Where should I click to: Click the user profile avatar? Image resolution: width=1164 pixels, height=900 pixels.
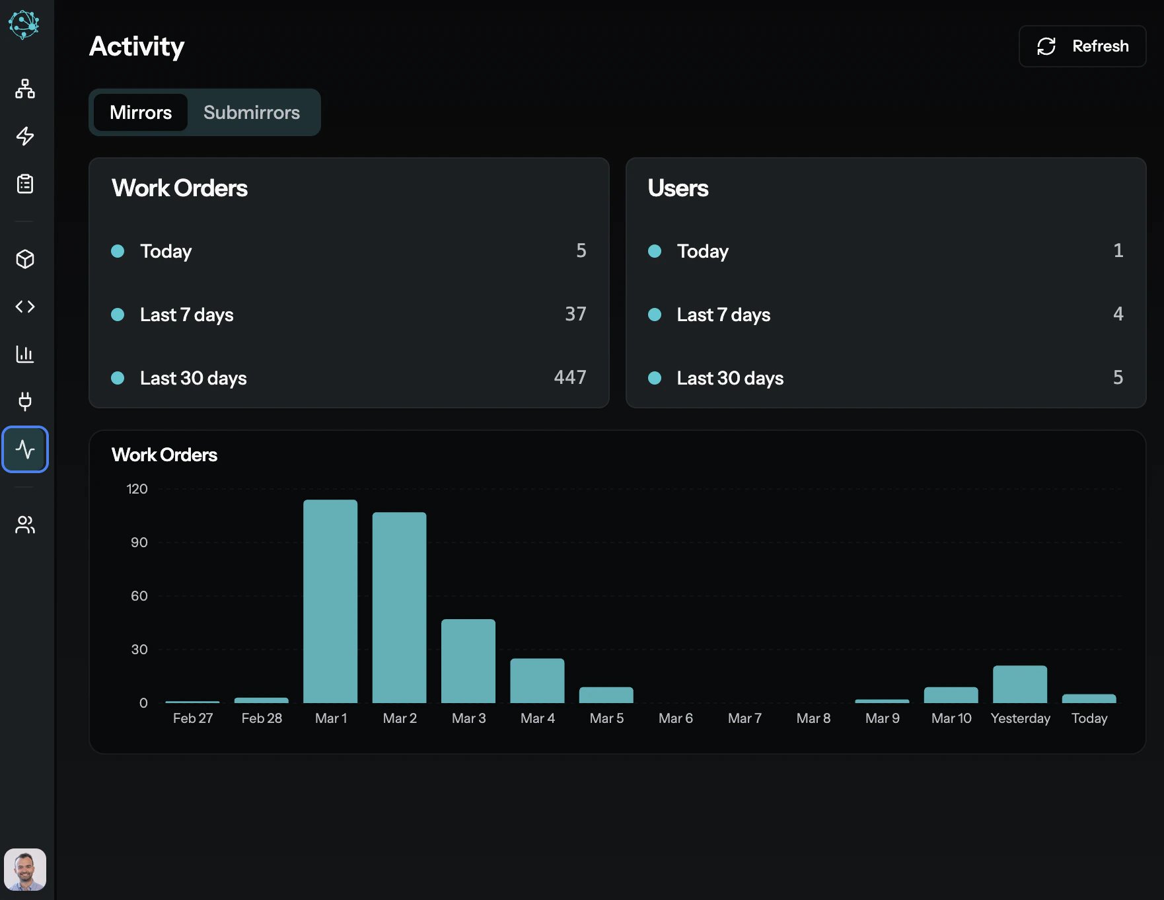[x=25, y=869]
